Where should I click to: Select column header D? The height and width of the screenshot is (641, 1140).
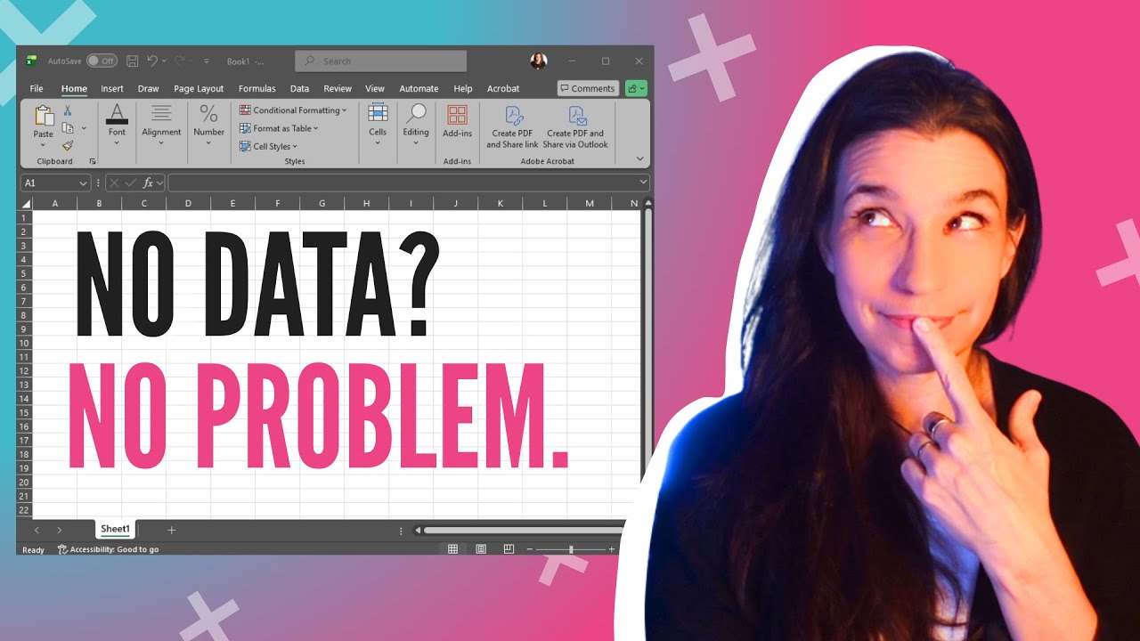point(188,204)
